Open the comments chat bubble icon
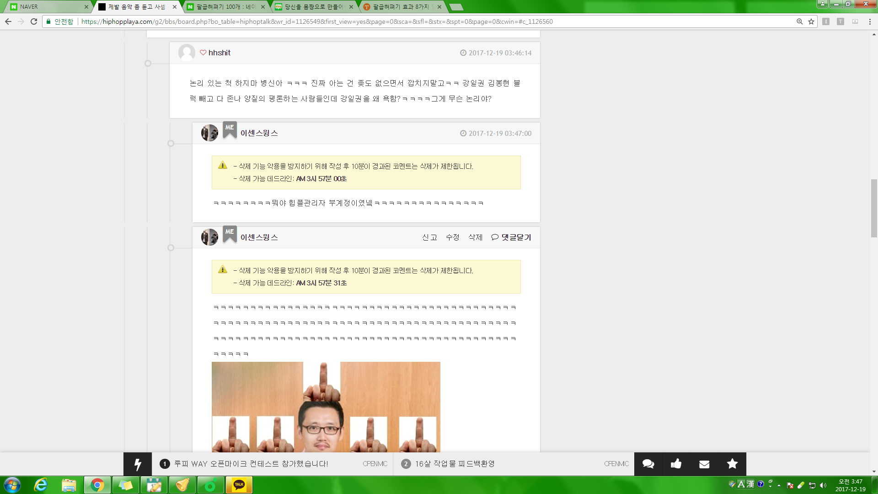This screenshot has height=494, width=878. click(x=648, y=464)
